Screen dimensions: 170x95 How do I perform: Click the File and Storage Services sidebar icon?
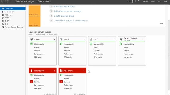(3, 27)
